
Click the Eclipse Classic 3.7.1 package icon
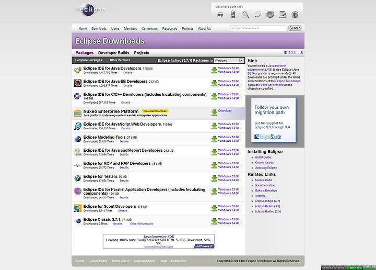[78, 221]
